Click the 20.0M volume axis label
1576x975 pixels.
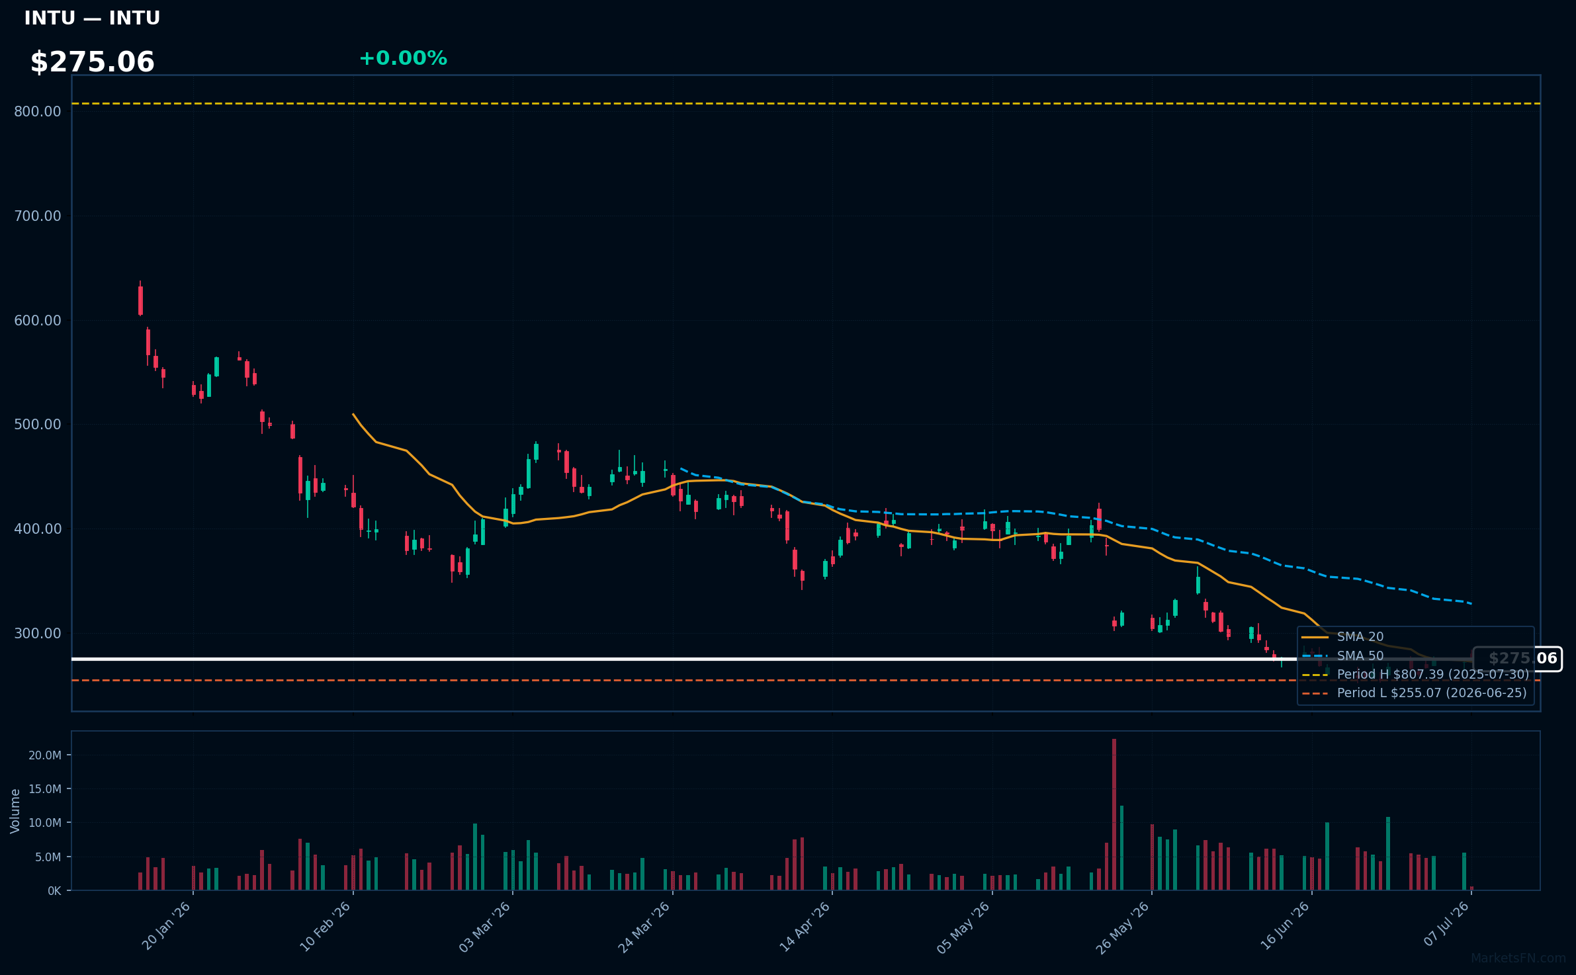pyautogui.click(x=45, y=755)
